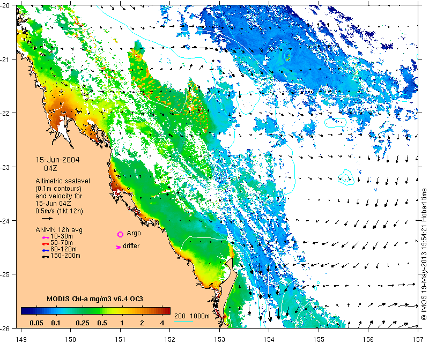429x343 pixels.
Task: Click the longitude axis label 151
Action: [120, 339]
